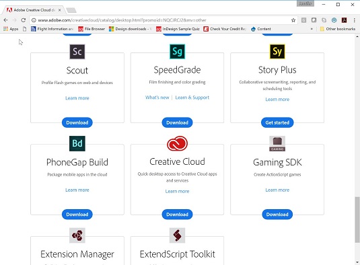Click the SpeedGrade heading text
This screenshot has height=265, width=360.
pos(177,70)
